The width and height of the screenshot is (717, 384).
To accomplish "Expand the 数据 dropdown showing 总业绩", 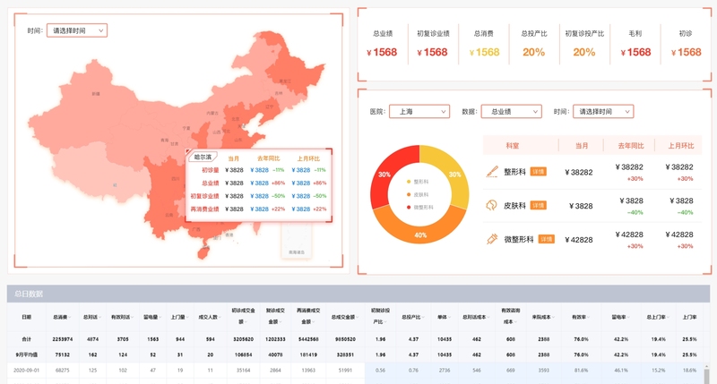I will coord(511,112).
